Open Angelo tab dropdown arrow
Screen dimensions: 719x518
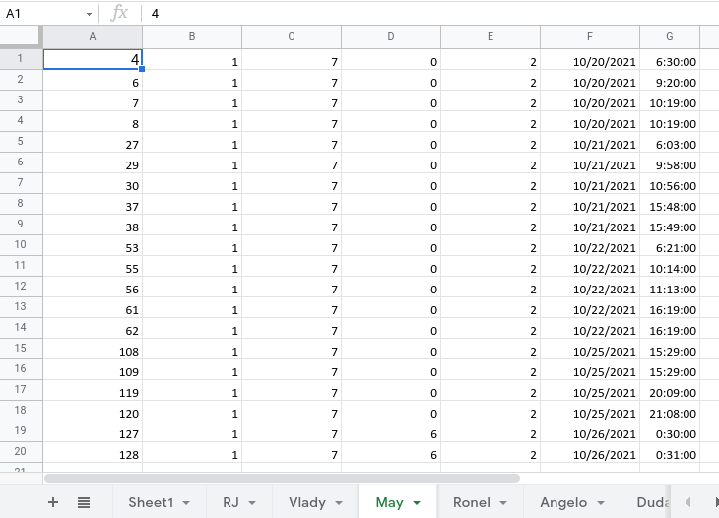click(x=601, y=503)
